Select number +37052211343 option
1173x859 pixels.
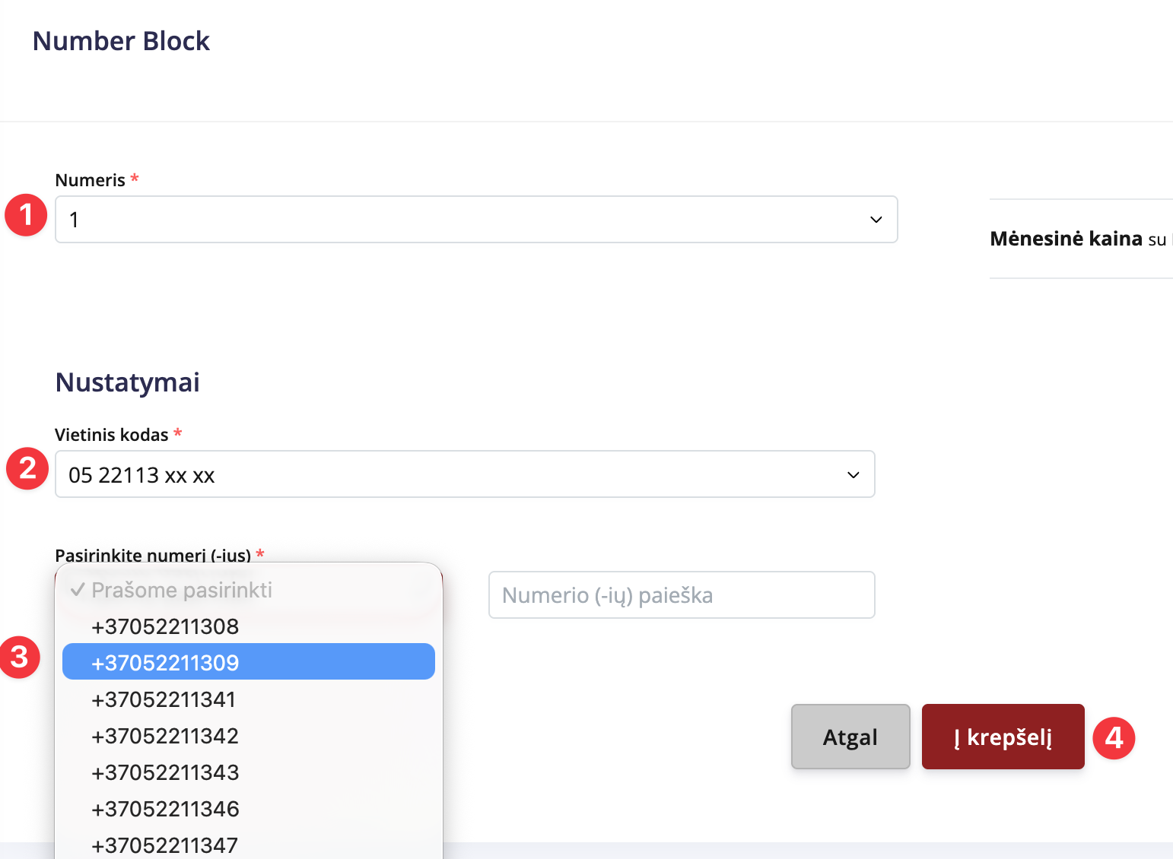coord(165,772)
